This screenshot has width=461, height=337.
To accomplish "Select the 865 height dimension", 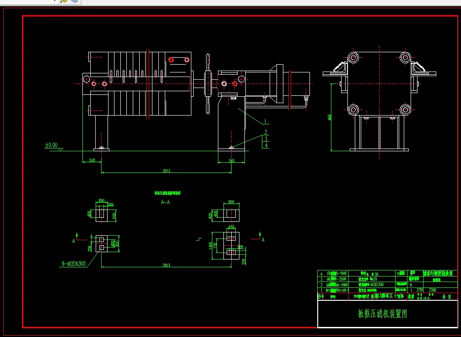I will [330, 117].
